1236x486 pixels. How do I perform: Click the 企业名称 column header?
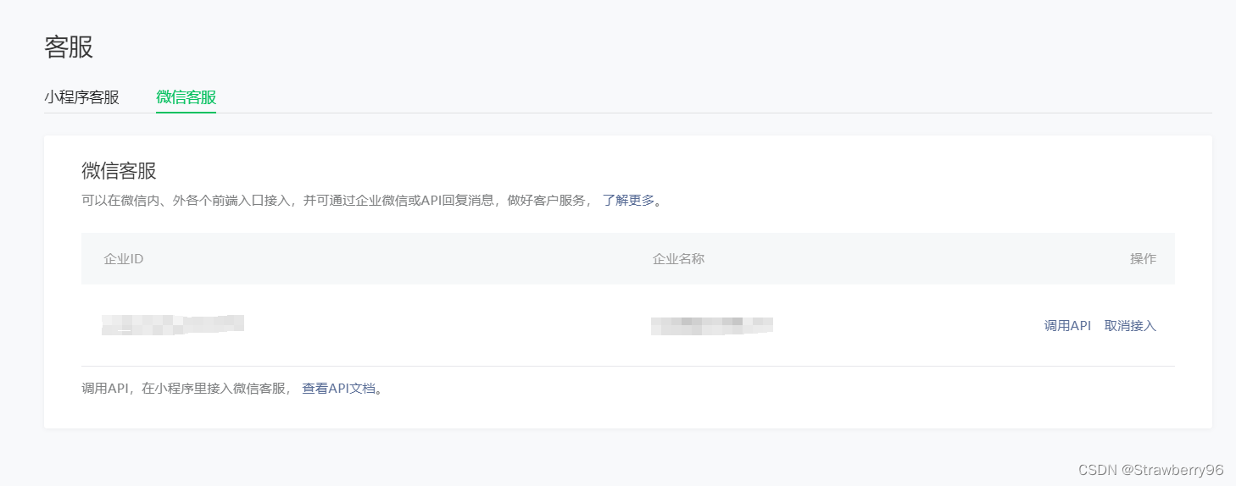coord(678,258)
